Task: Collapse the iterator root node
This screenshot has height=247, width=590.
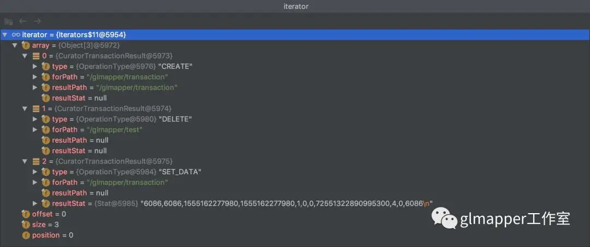Action: point(5,34)
